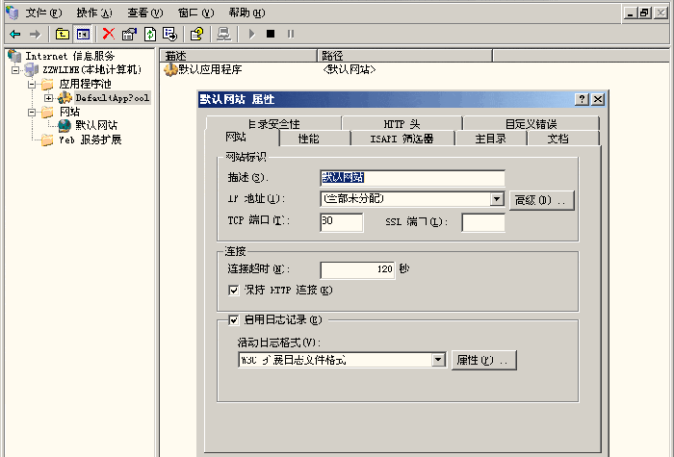Click the 属性 button beside log format
This screenshot has width=674, height=457.
[483, 360]
